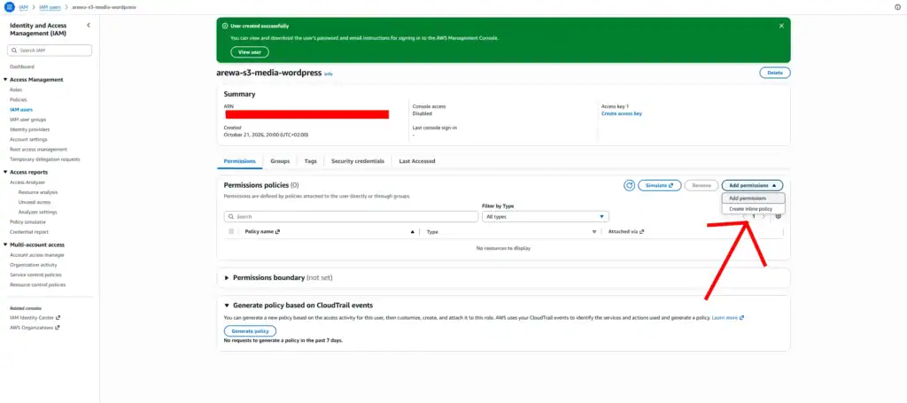Image resolution: width=907 pixels, height=403 pixels.
Task: Expand the Permissions boundary section
Action: click(227, 277)
